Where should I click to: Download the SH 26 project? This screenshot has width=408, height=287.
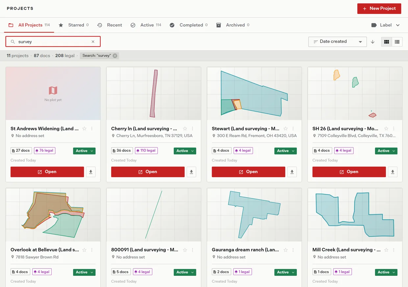(393, 172)
